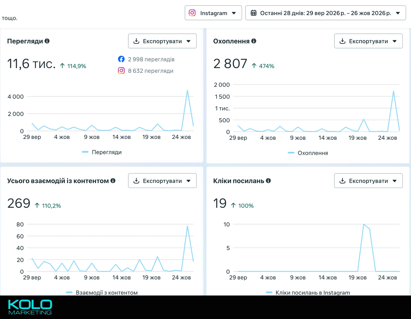This screenshot has width=411, height=319.
Task: Click the Кліки посилань card heading
Action: click(239, 181)
